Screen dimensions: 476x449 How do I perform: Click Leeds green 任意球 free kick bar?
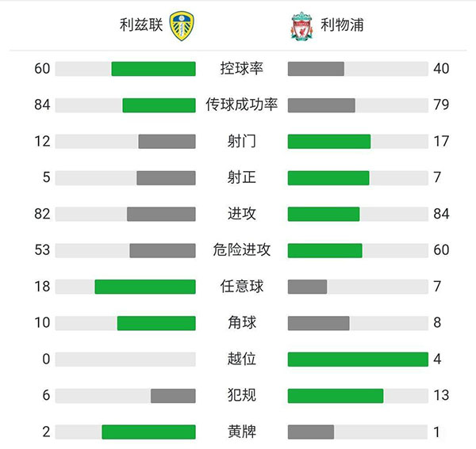[x=145, y=287]
